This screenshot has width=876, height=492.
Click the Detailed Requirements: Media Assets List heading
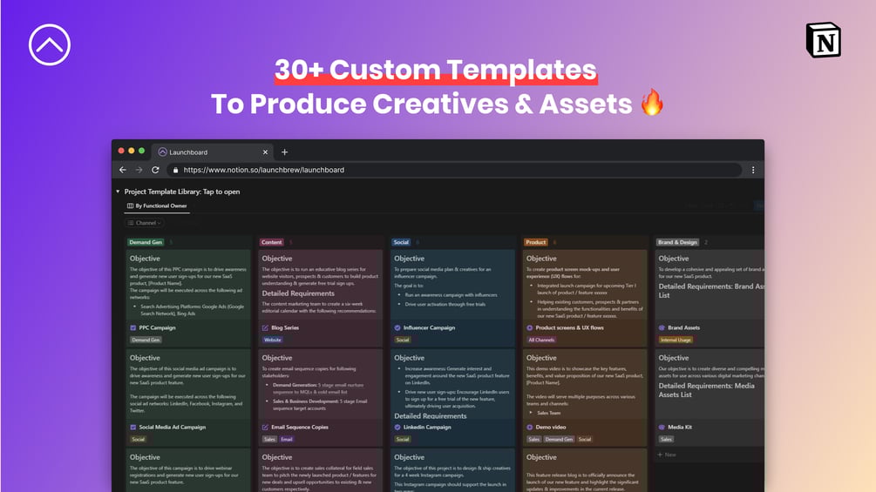click(x=706, y=390)
